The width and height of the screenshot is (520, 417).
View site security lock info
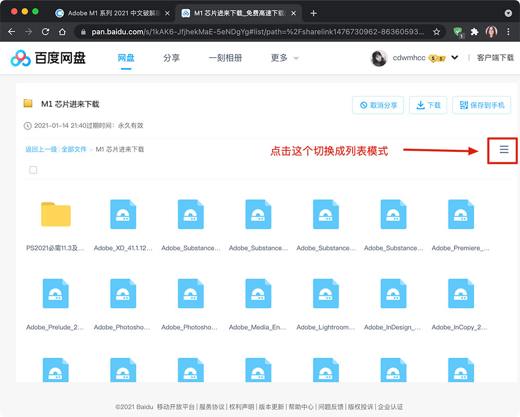pyautogui.click(x=84, y=32)
